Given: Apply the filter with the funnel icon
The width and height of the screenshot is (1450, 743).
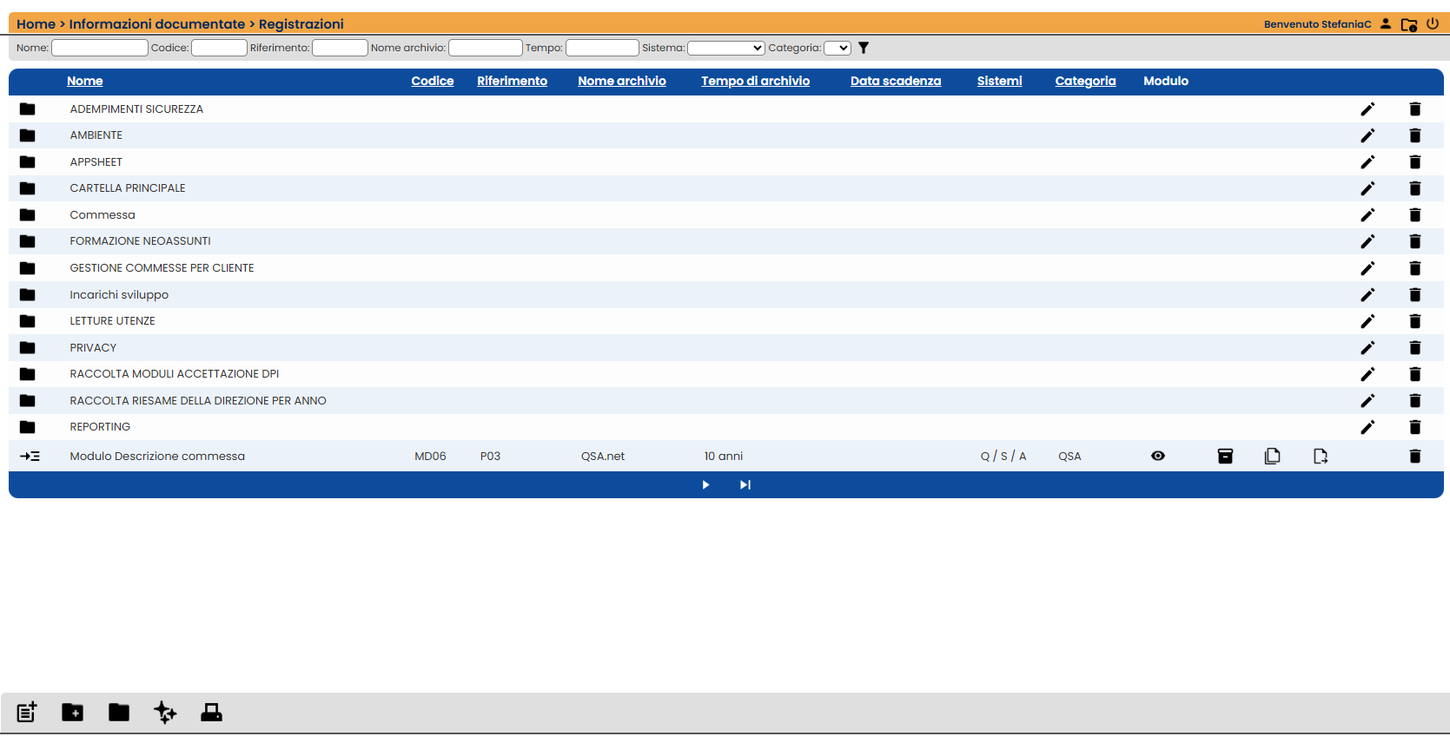Looking at the screenshot, I should tap(864, 48).
